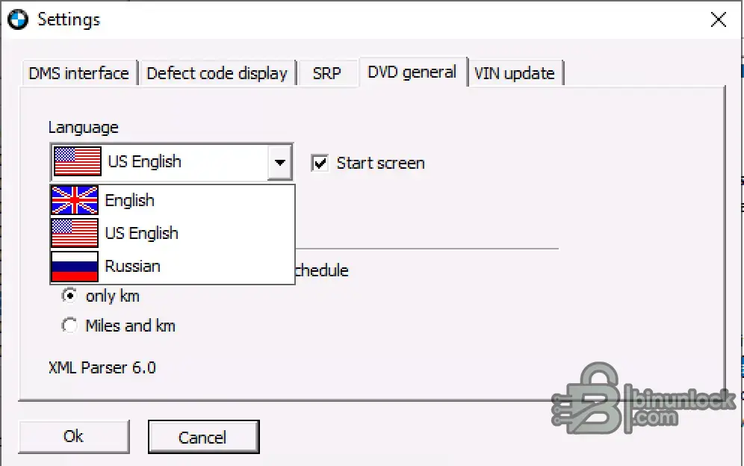Viewport: 744px width, 466px height.
Task: Collapse the Language dropdown arrow
Action: tap(280, 162)
